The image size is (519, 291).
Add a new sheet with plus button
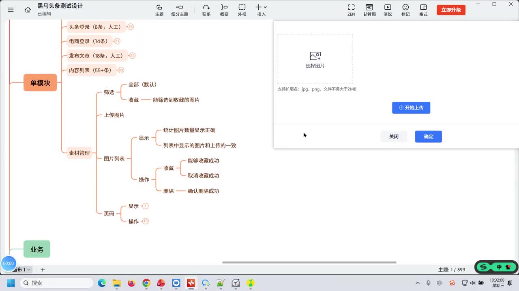point(43,270)
